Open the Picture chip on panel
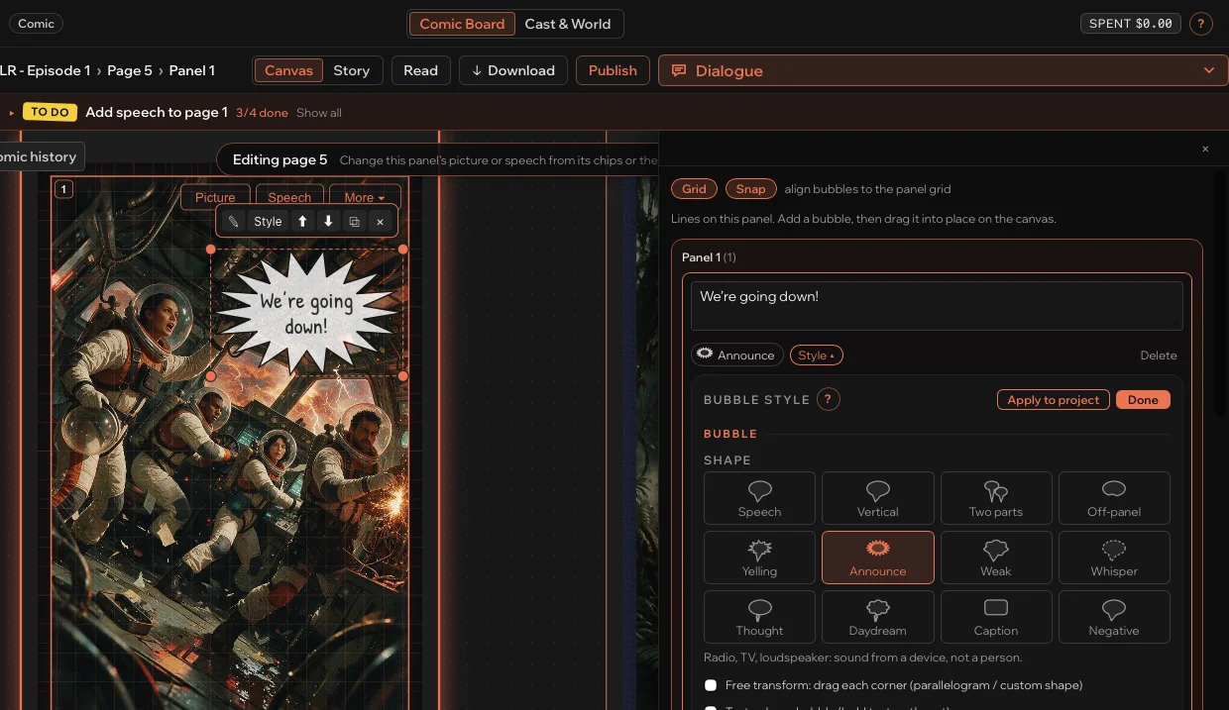 [215, 197]
